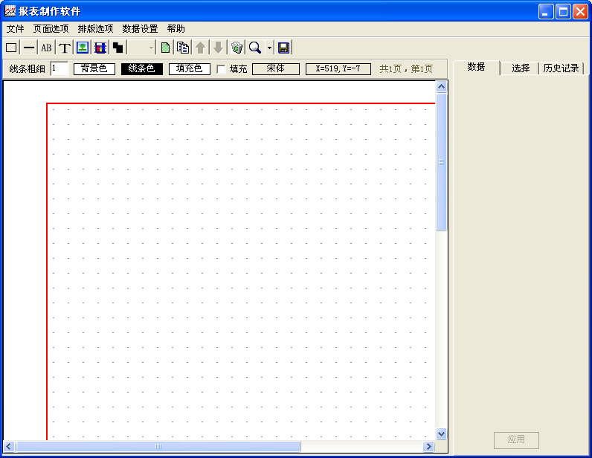Click the barcode tool icon
This screenshot has width=592, height=458.
pyautogui.click(x=100, y=48)
